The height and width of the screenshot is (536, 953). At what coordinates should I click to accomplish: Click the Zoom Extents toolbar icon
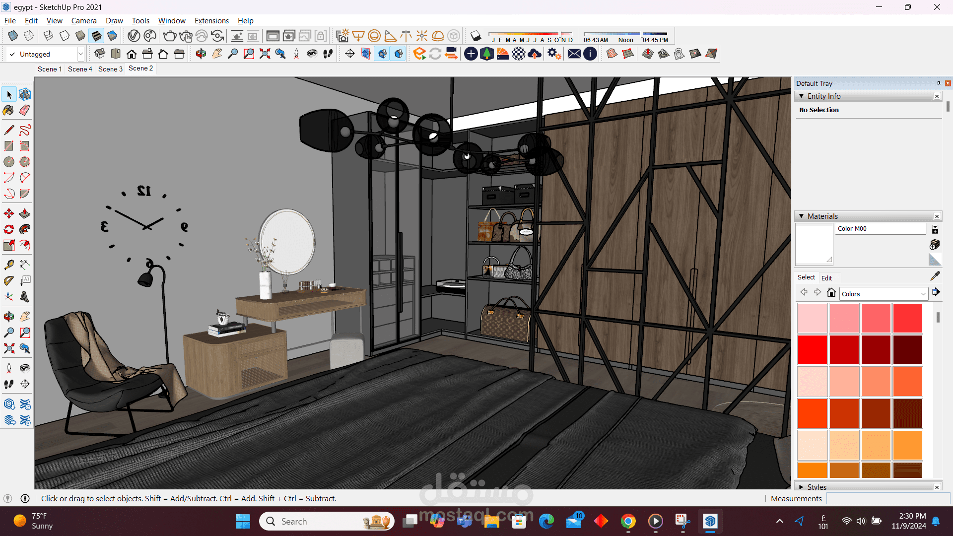pyautogui.click(x=265, y=54)
